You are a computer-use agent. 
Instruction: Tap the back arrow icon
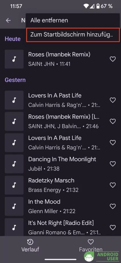[x=8, y=21]
